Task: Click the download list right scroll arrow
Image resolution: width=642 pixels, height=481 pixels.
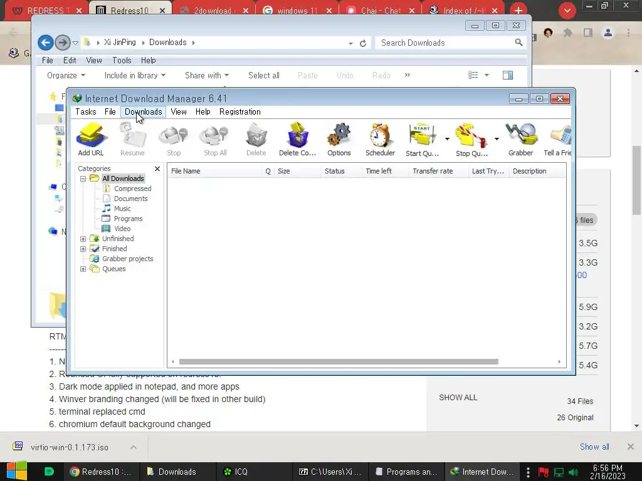Action: click(559, 361)
